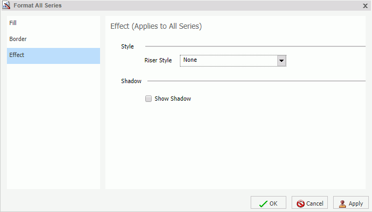This screenshot has height=212, width=372.
Task: Click the Shadow section heading
Action: [x=131, y=81]
